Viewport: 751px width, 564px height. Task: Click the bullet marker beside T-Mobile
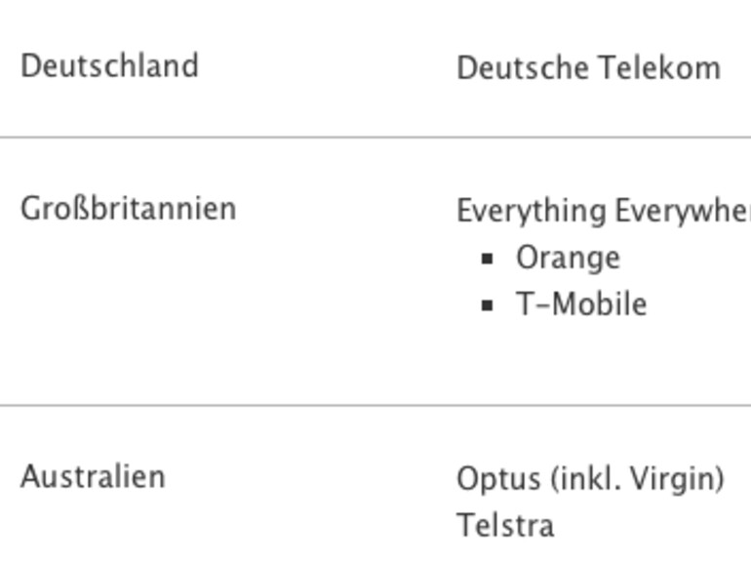coord(488,305)
